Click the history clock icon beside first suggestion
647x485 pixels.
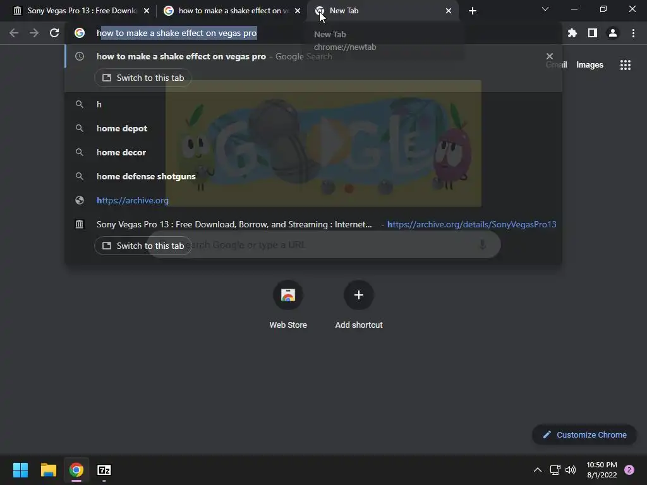[x=80, y=56]
